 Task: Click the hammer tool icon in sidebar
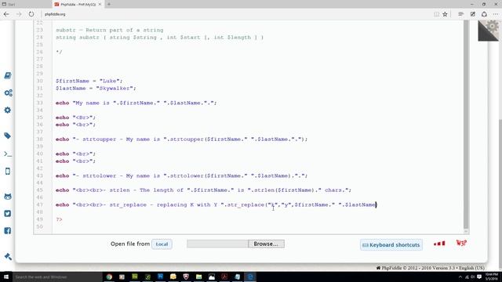point(8,256)
